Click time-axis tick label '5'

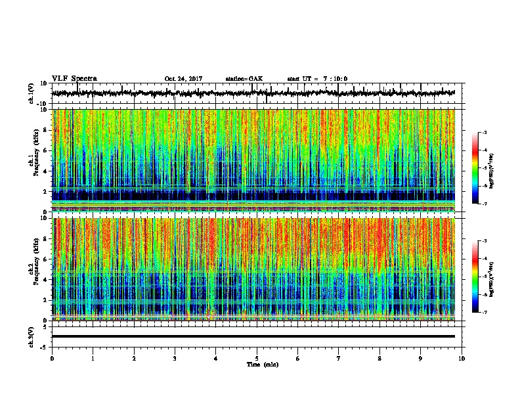257,359
